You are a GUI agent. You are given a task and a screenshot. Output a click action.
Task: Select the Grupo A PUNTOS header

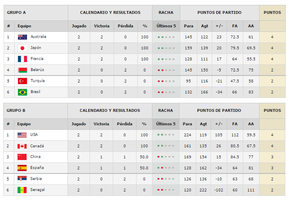(x=272, y=13)
